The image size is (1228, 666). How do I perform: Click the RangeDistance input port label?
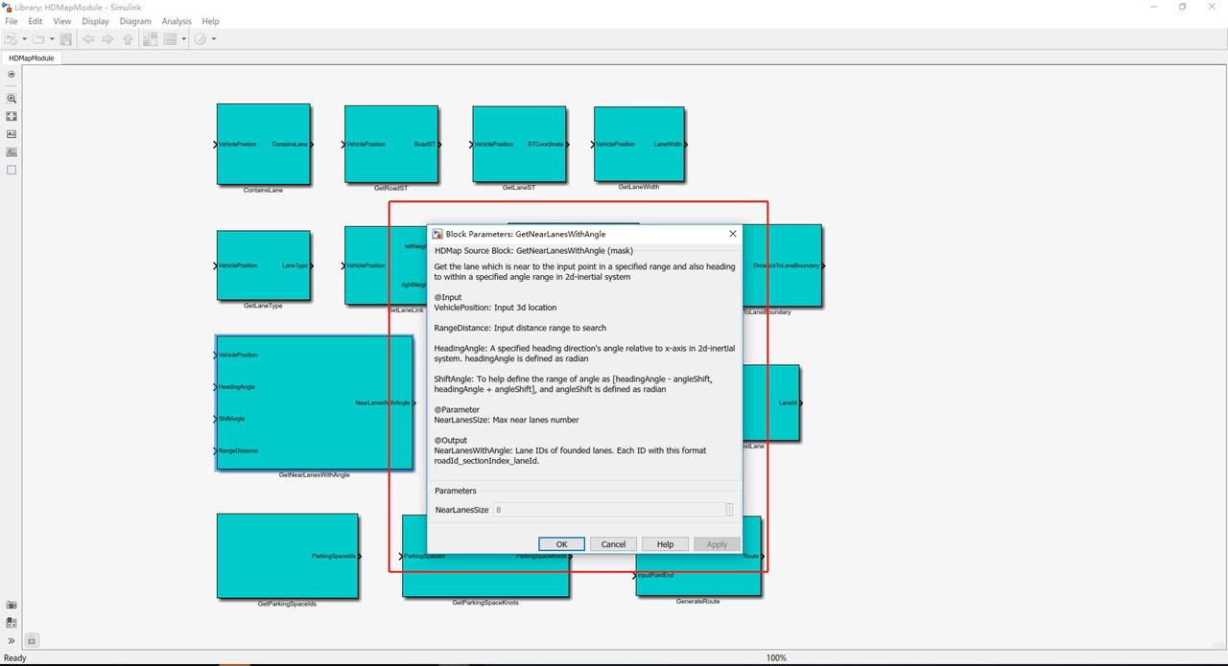coord(238,450)
